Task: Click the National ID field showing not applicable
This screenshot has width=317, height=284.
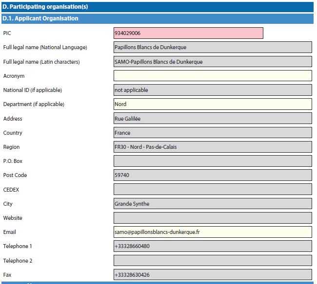Action: (213, 90)
